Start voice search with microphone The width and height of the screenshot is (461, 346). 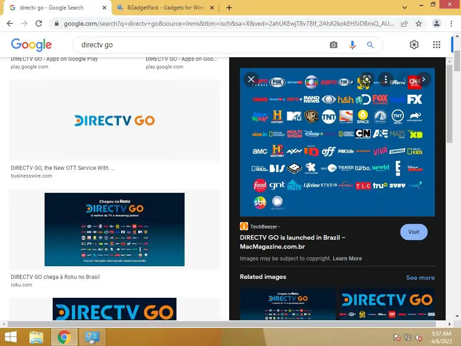(x=352, y=45)
